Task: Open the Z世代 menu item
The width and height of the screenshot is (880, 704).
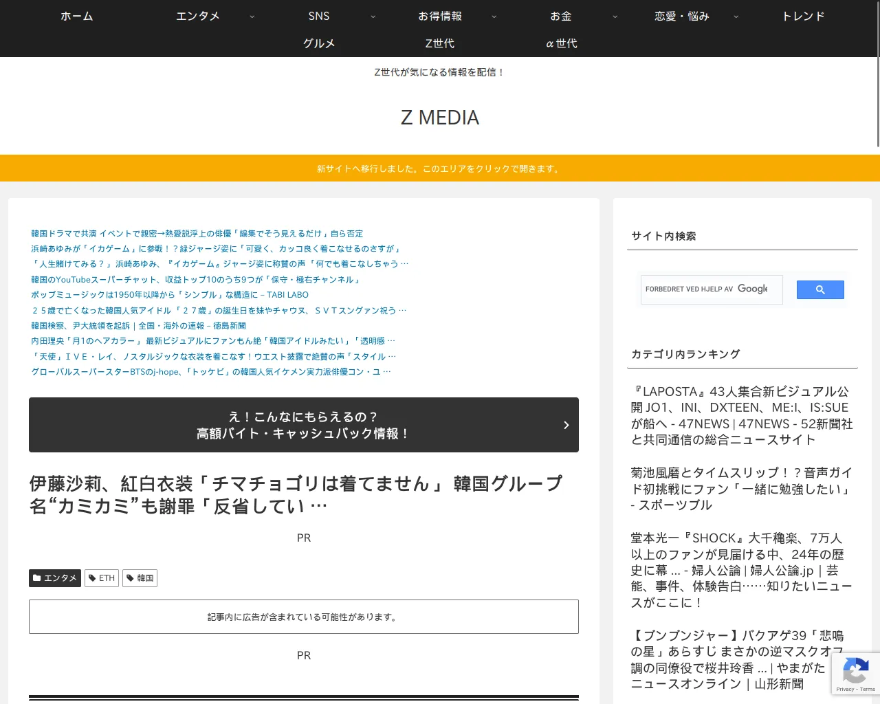Action: (x=440, y=43)
